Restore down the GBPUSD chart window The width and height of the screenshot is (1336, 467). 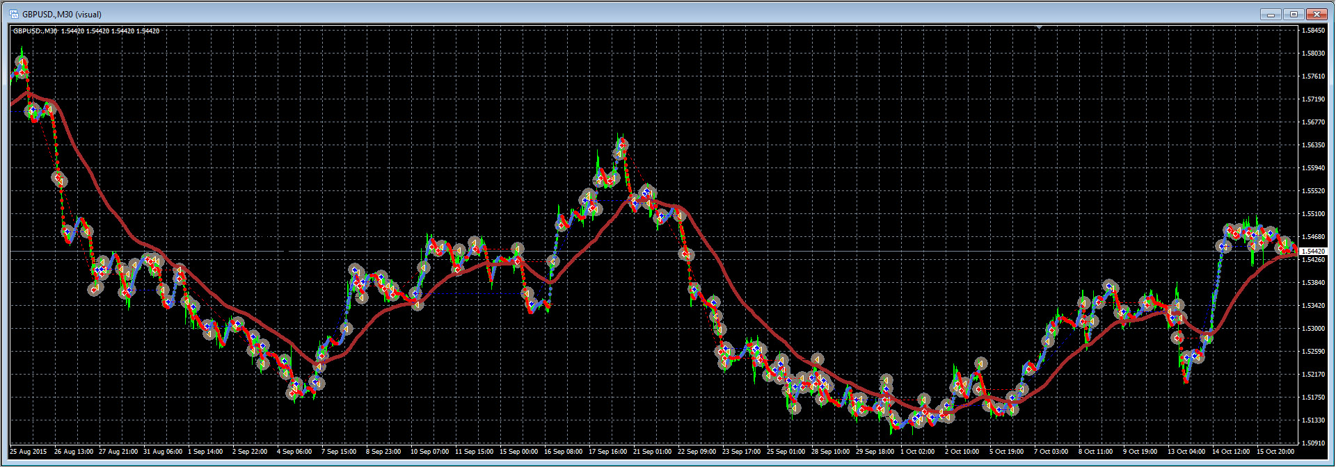pos(1294,14)
